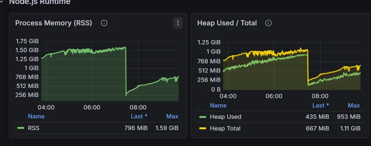This screenshot has height=146, width=371.
Task: Open the green Heap Used color swatch
Action: pos(203,117)
